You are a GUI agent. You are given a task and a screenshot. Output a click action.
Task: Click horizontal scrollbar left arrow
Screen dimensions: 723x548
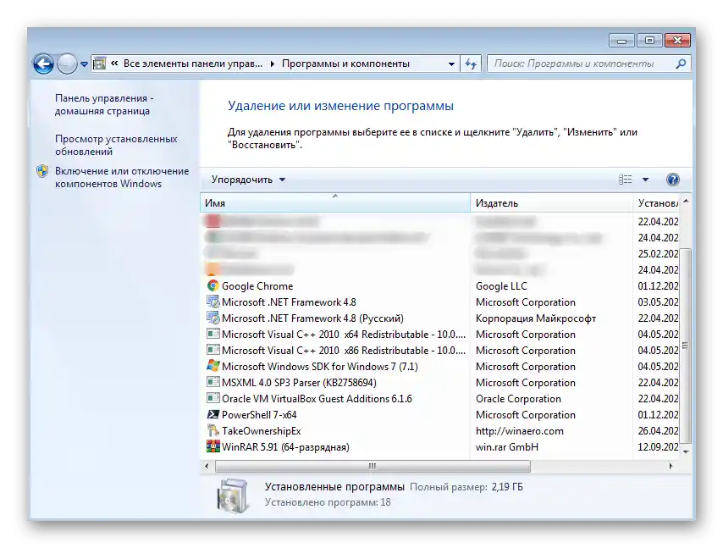(207, 466)
